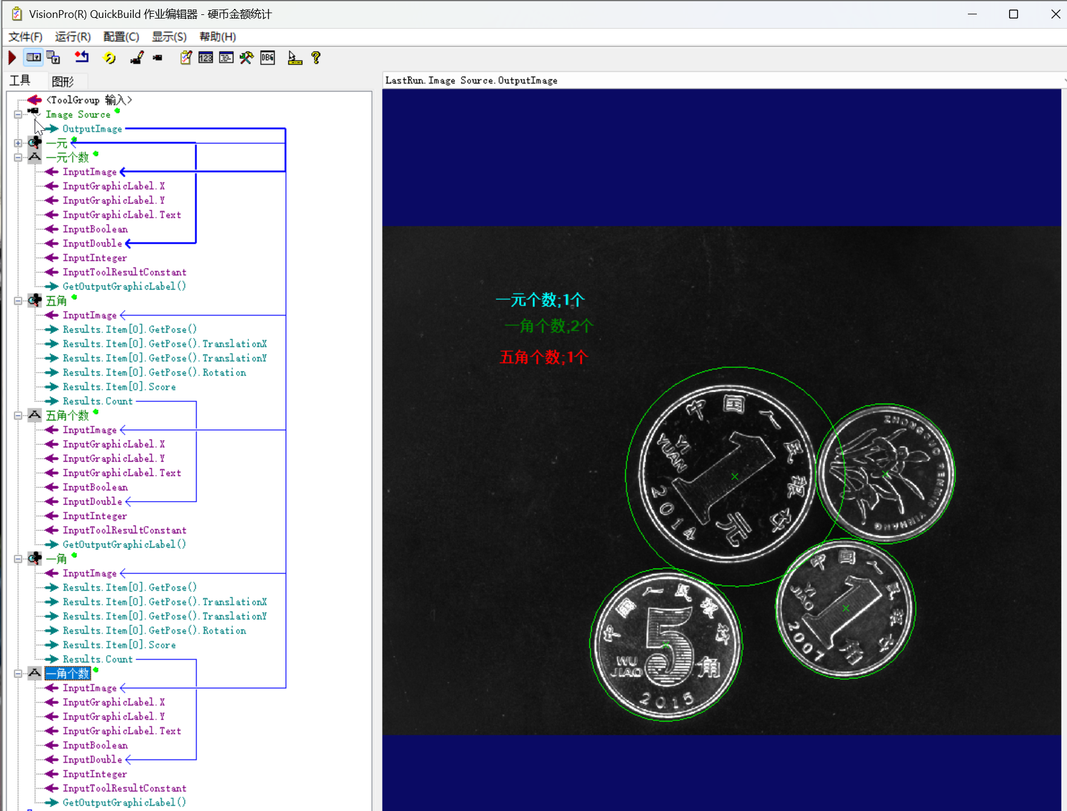Open the hammer and wrench toolbox icon
Image resolution: width=1067 pixels, height=811 pixels.
247,58
